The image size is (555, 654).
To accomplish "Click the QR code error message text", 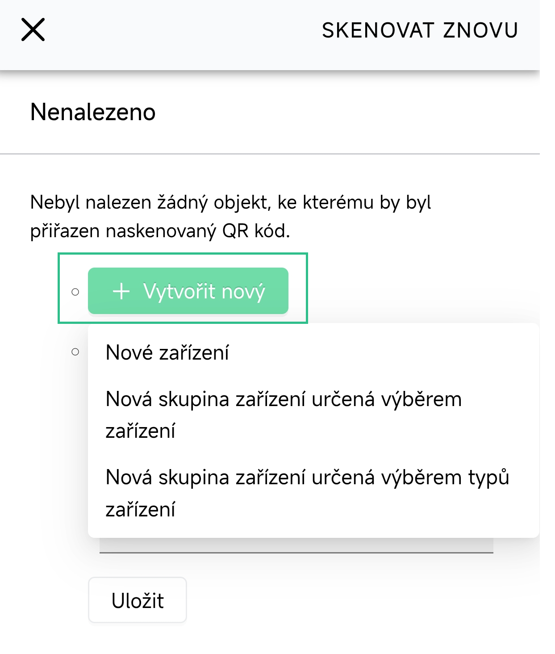I will coord(230,216).
